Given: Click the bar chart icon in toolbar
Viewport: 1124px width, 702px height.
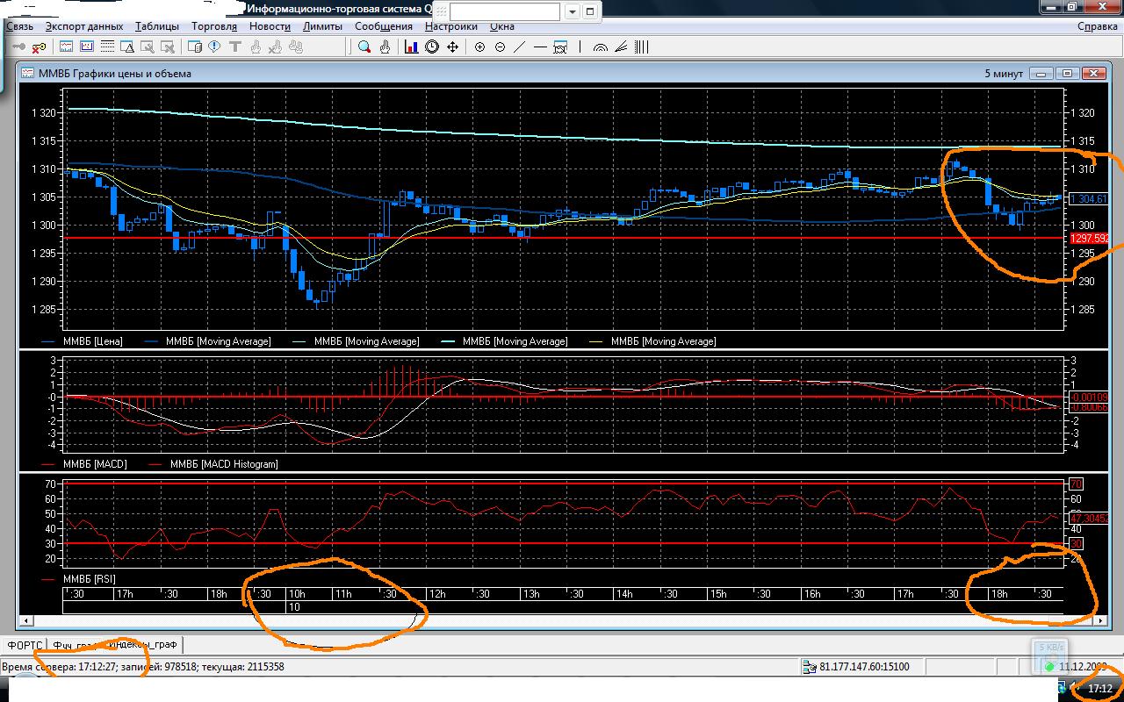Looking at the screenshot, I should tap(411, 47).
